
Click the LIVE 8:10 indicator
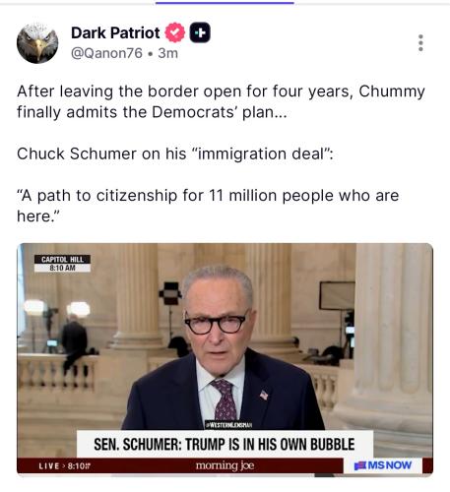(x=65, y=465)
